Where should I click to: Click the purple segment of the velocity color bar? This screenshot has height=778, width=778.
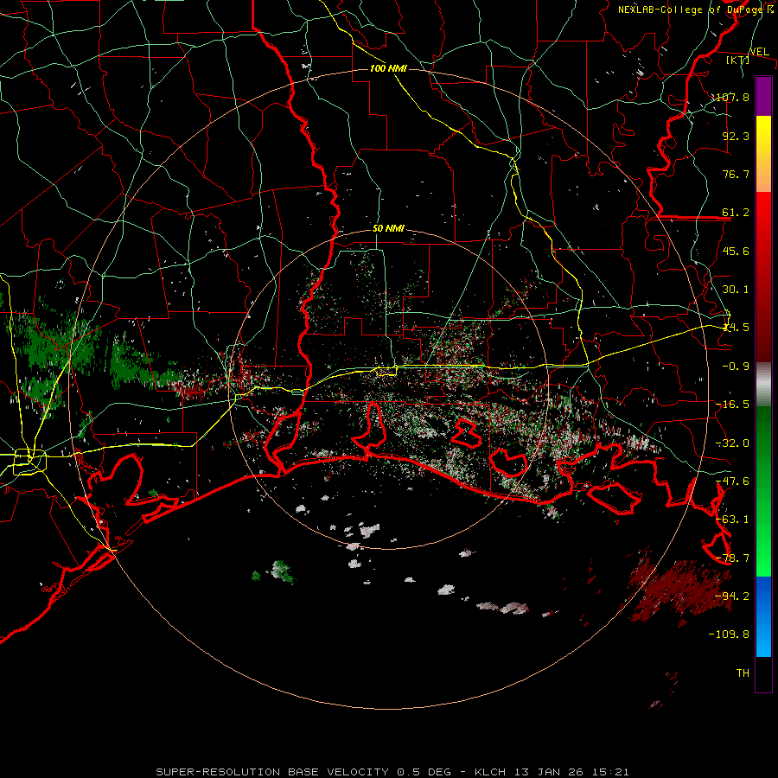tap(763, 96)
